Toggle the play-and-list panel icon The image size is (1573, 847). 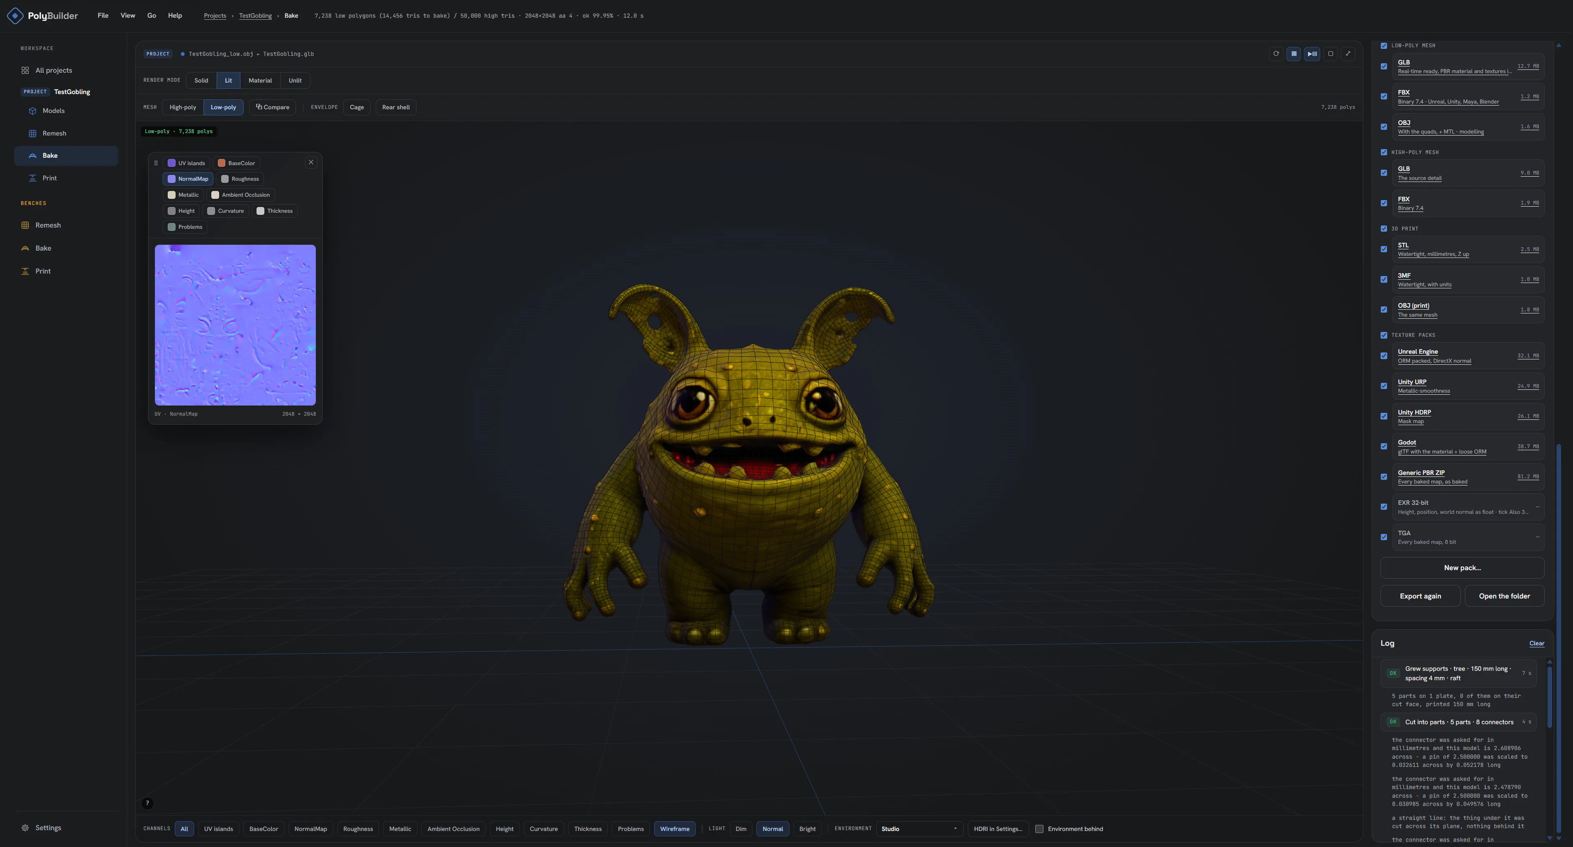tap(1312, 54)
